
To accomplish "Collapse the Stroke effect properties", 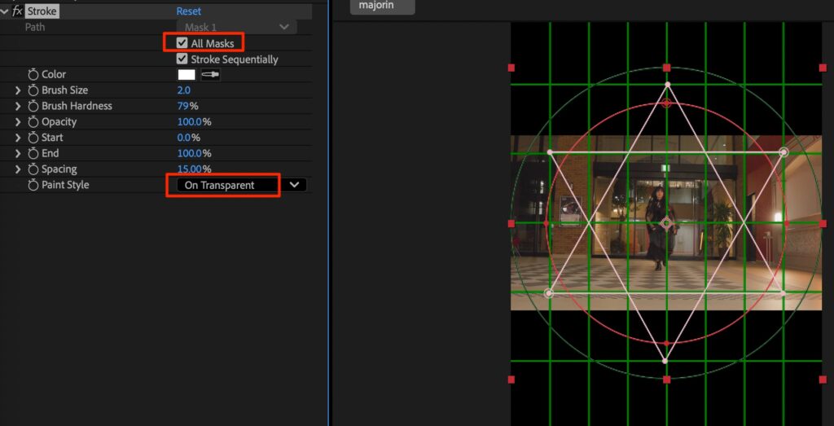I will pos(5,11).
